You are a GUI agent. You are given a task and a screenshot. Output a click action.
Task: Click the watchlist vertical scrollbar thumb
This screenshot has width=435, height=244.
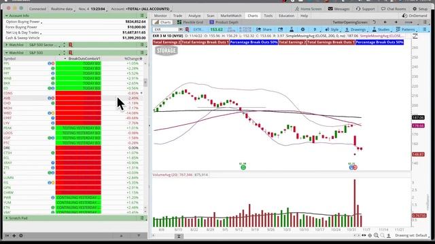[145, 82]
